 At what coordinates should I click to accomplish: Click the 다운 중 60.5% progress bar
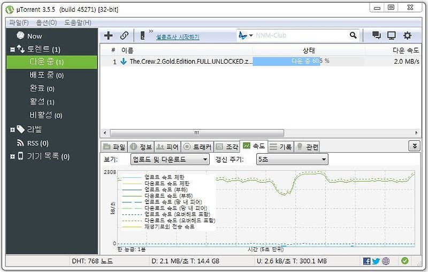pos(309,61)
